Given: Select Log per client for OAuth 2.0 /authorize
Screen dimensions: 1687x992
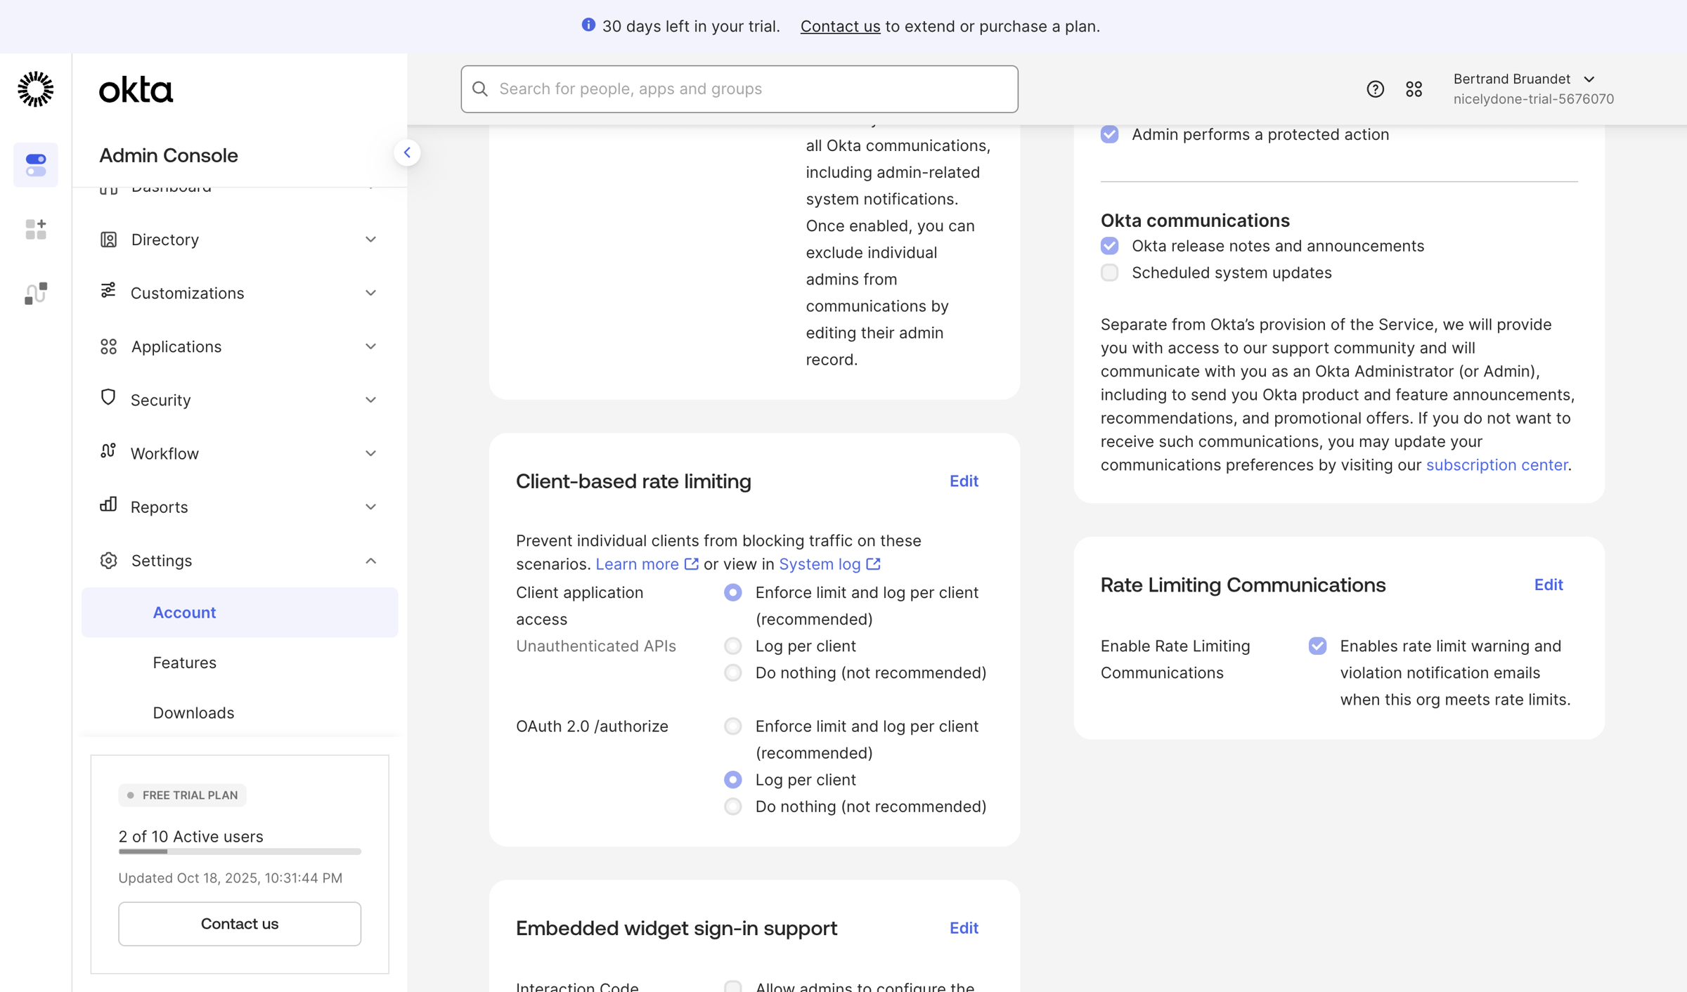Looking at the screenshot, I should pyautogui.click(x=732, y=780).
